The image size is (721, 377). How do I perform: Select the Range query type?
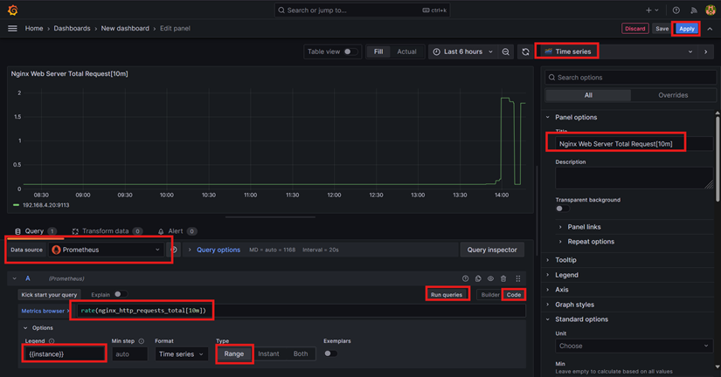point(234,354)
